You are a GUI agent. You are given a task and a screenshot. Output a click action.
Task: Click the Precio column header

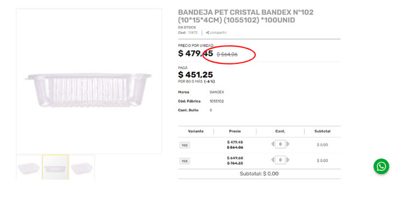pos(235,132)
